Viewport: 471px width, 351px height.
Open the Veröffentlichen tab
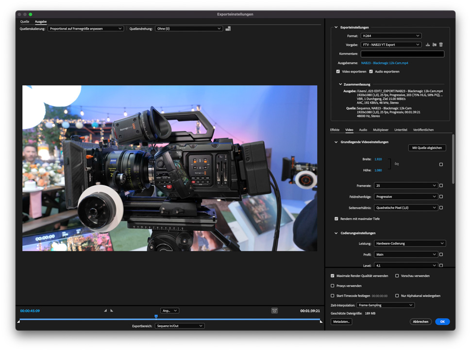423,130
